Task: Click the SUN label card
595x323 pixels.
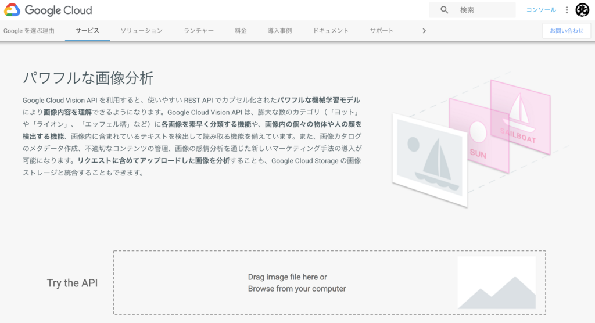Action: pos(479,135)
